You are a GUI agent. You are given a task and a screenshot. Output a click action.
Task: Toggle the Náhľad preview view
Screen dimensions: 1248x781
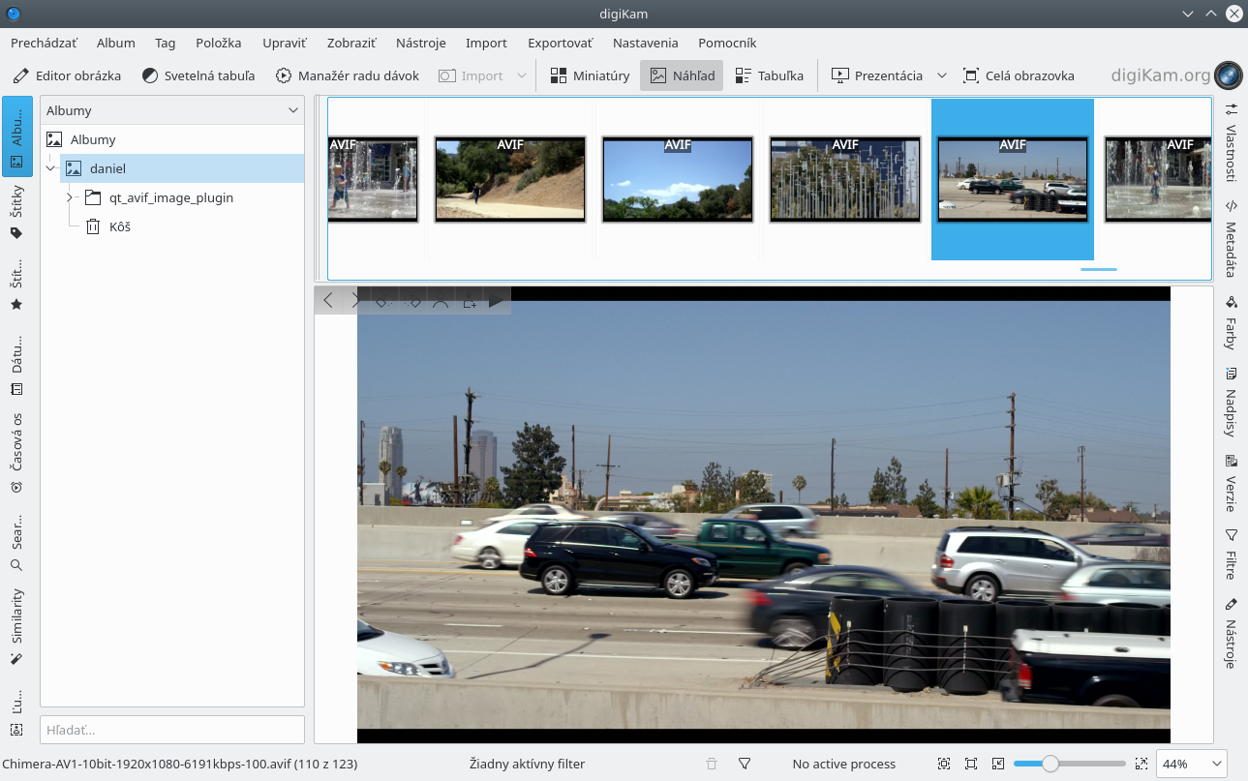point(682,75)
